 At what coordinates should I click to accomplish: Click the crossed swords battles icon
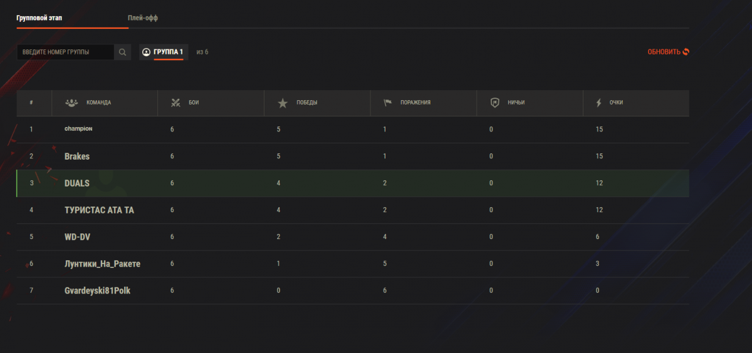(176, 103)
